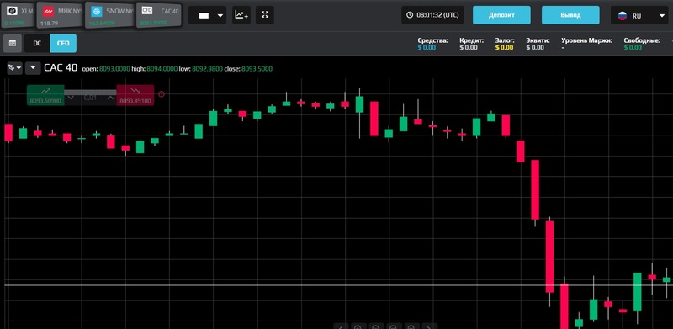The width and height of the screenshot is (673, 329).
Task: Click the CFD badge icon on CAC 40 tab
Action: [147, 10]
